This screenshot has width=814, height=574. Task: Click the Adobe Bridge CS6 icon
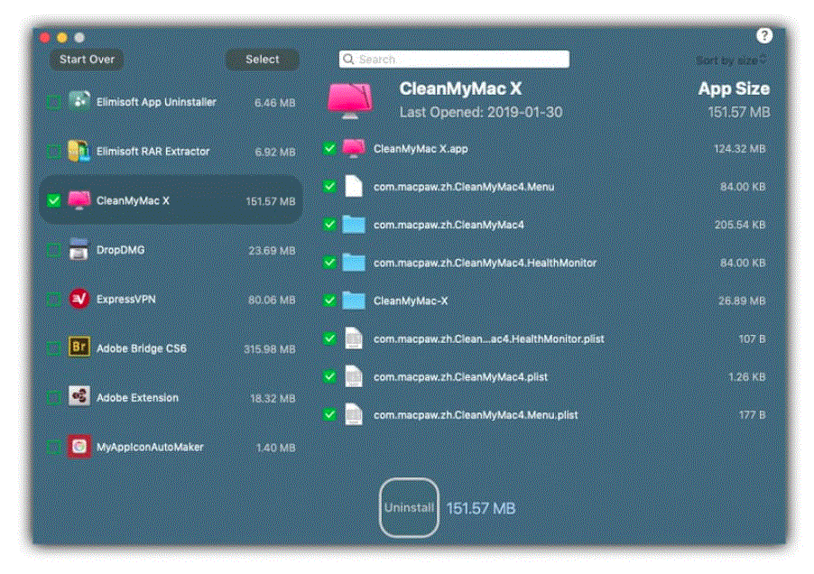coord(79,347)
